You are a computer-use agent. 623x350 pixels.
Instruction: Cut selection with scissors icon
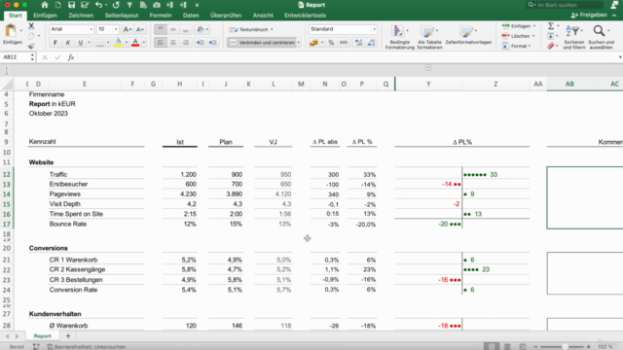[x=31, y=26]
